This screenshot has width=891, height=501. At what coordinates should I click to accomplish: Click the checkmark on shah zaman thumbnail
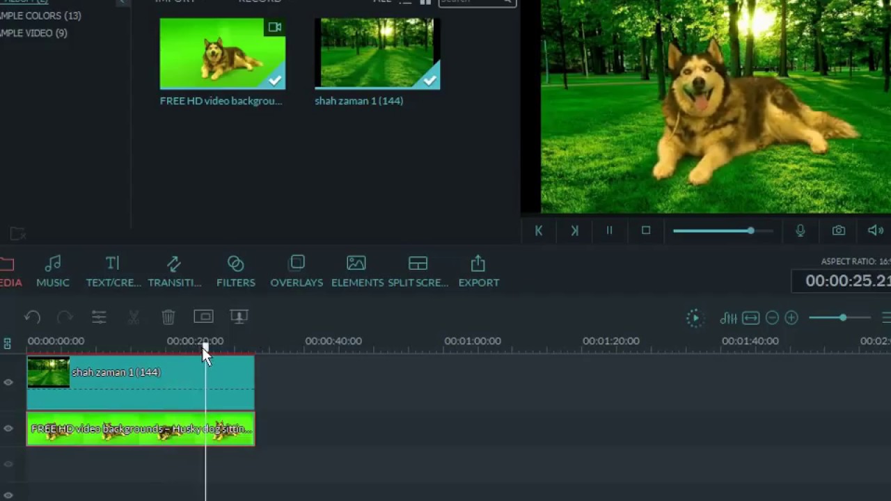tap(430, 81)
